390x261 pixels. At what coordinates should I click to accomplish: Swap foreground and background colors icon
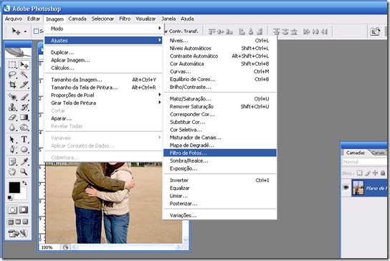coord(24,183)
